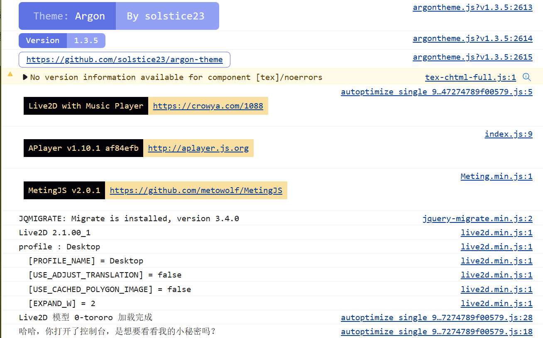Open the index.js:9 source link

click(508, 134)
